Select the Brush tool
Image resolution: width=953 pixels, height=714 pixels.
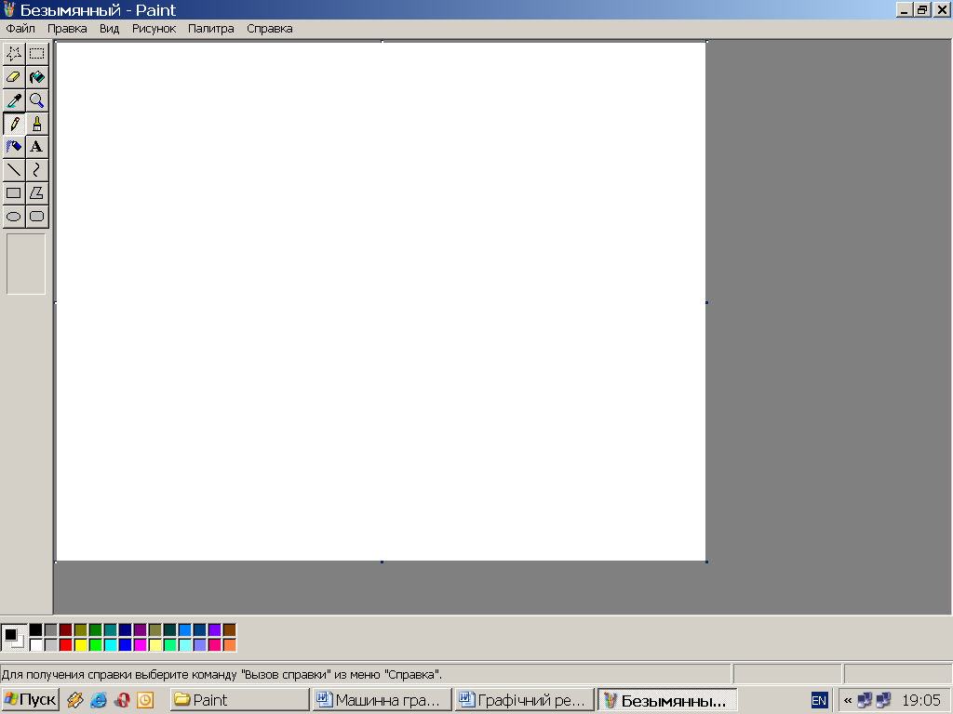pos(37,124)
